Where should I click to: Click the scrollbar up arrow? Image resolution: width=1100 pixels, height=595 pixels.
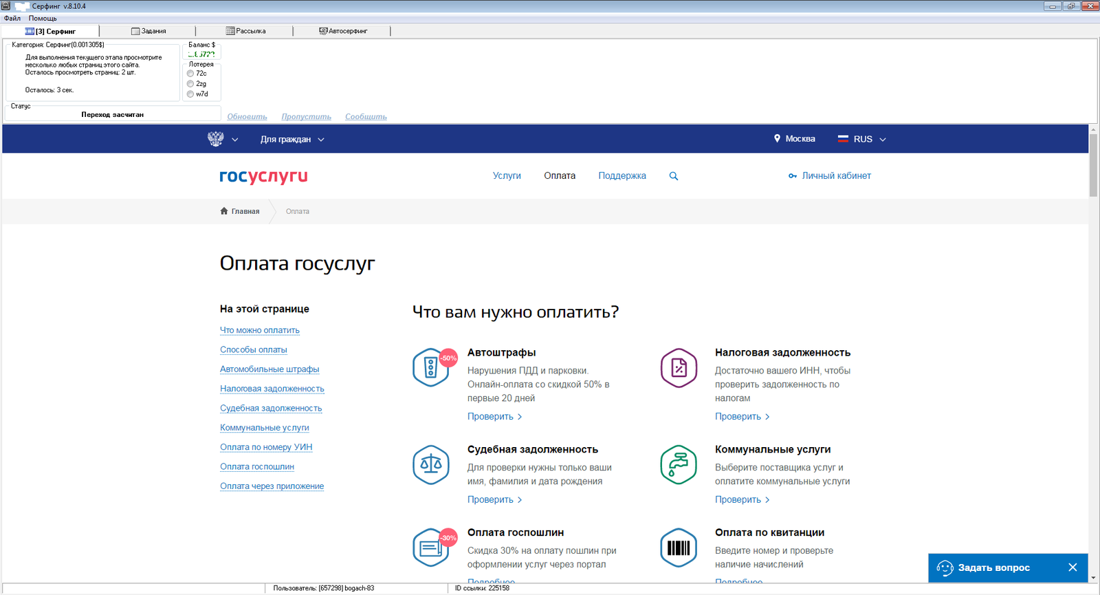(1093, 129)
